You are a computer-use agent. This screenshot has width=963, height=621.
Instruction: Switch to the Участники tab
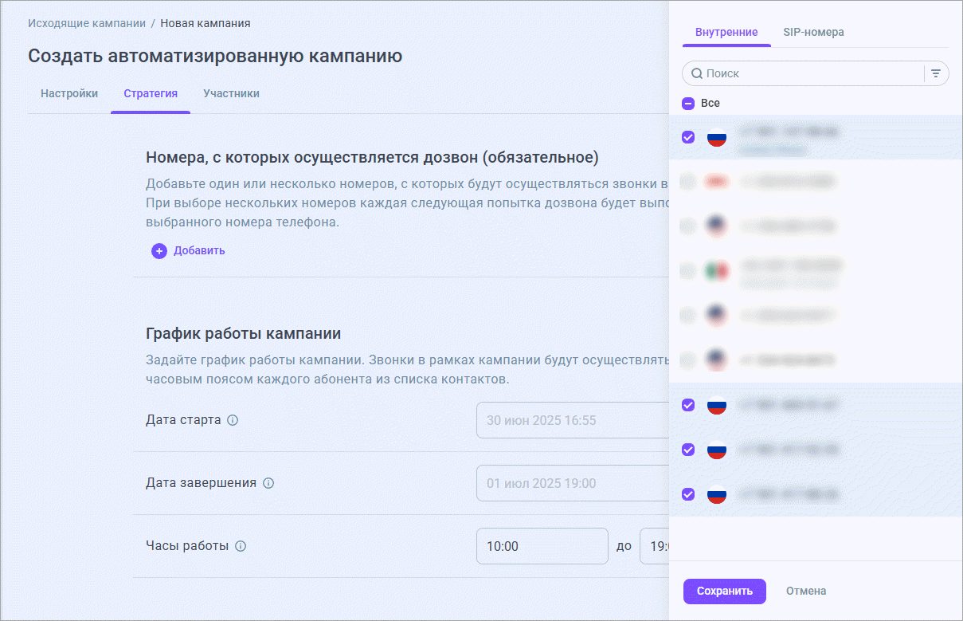tap(231, 93)
